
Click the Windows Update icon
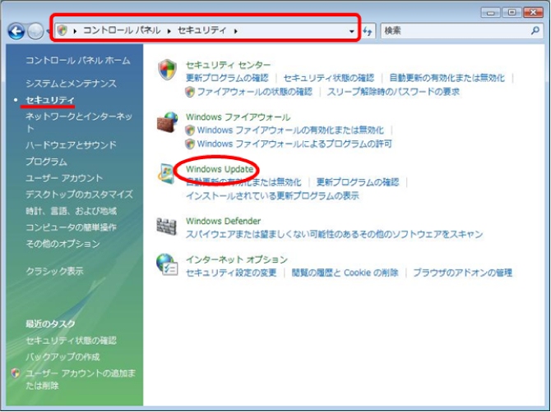tap(165, 176)
